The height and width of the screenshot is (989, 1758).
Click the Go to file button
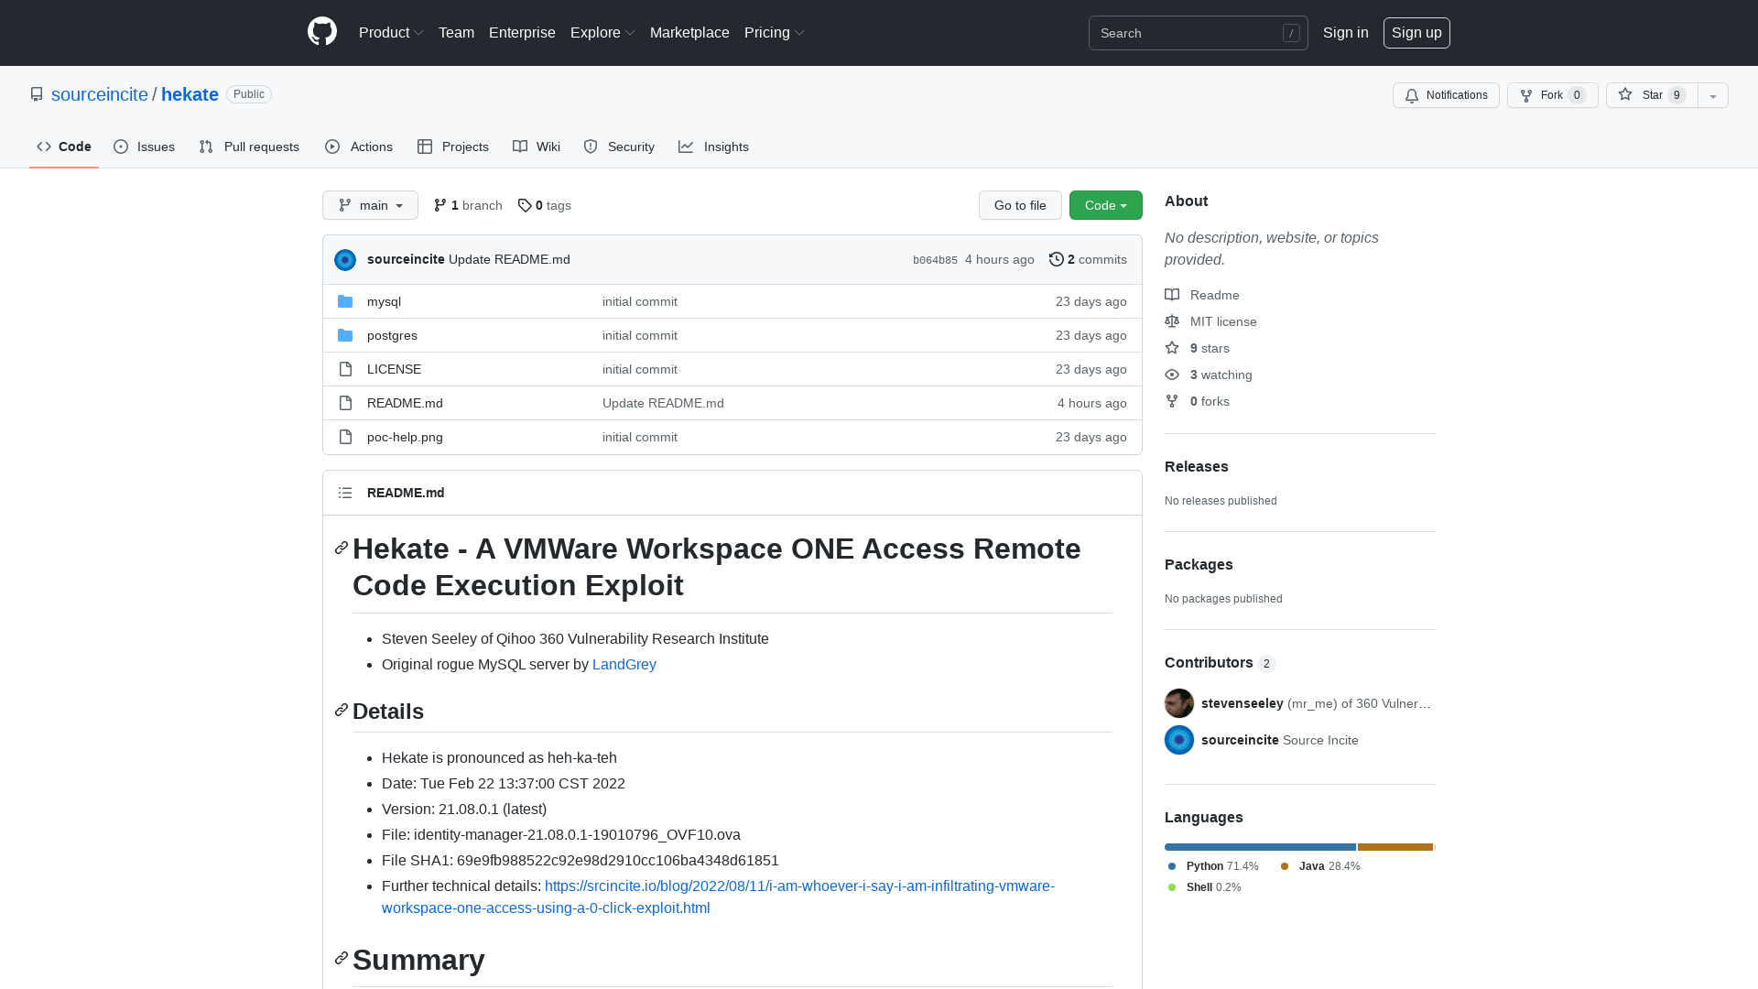(1019, 205)
